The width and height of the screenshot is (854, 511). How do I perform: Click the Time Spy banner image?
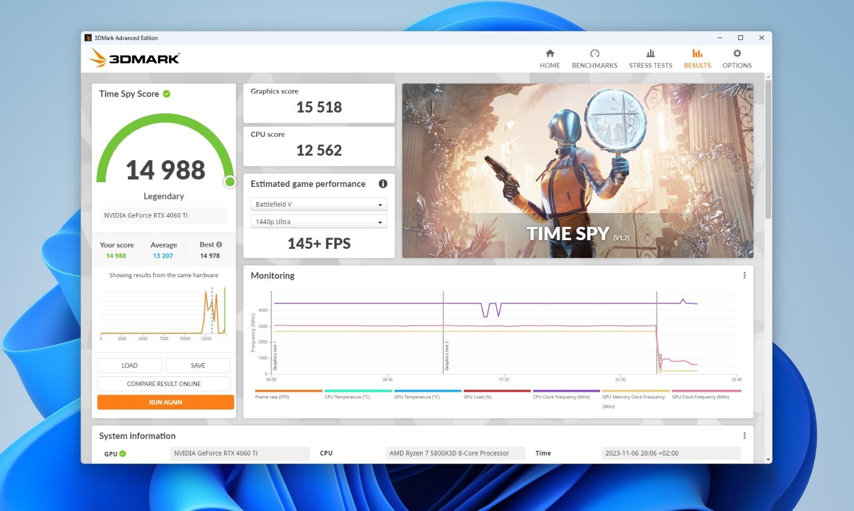coord(578,171)
